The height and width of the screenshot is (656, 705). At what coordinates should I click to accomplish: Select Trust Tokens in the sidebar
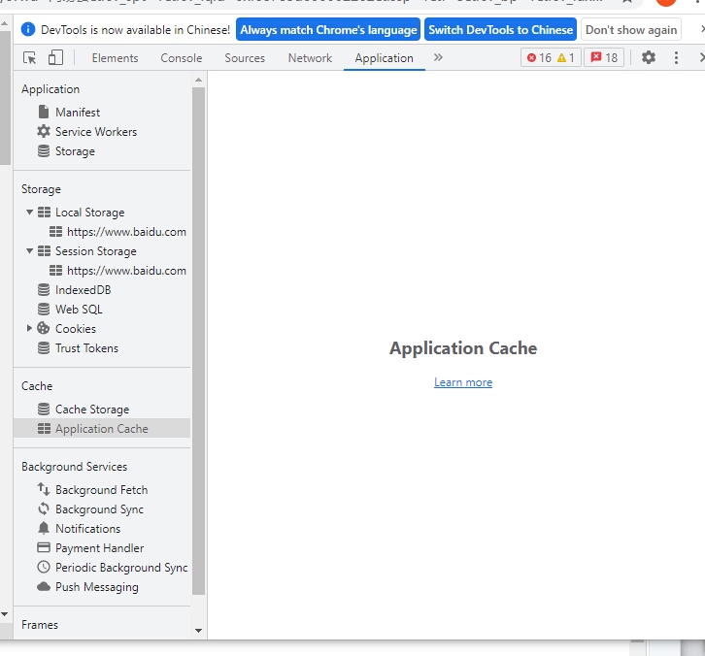[86, 348]
